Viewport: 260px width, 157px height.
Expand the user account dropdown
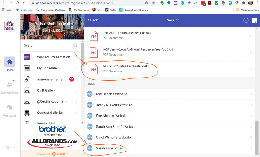tap(10, 147)
